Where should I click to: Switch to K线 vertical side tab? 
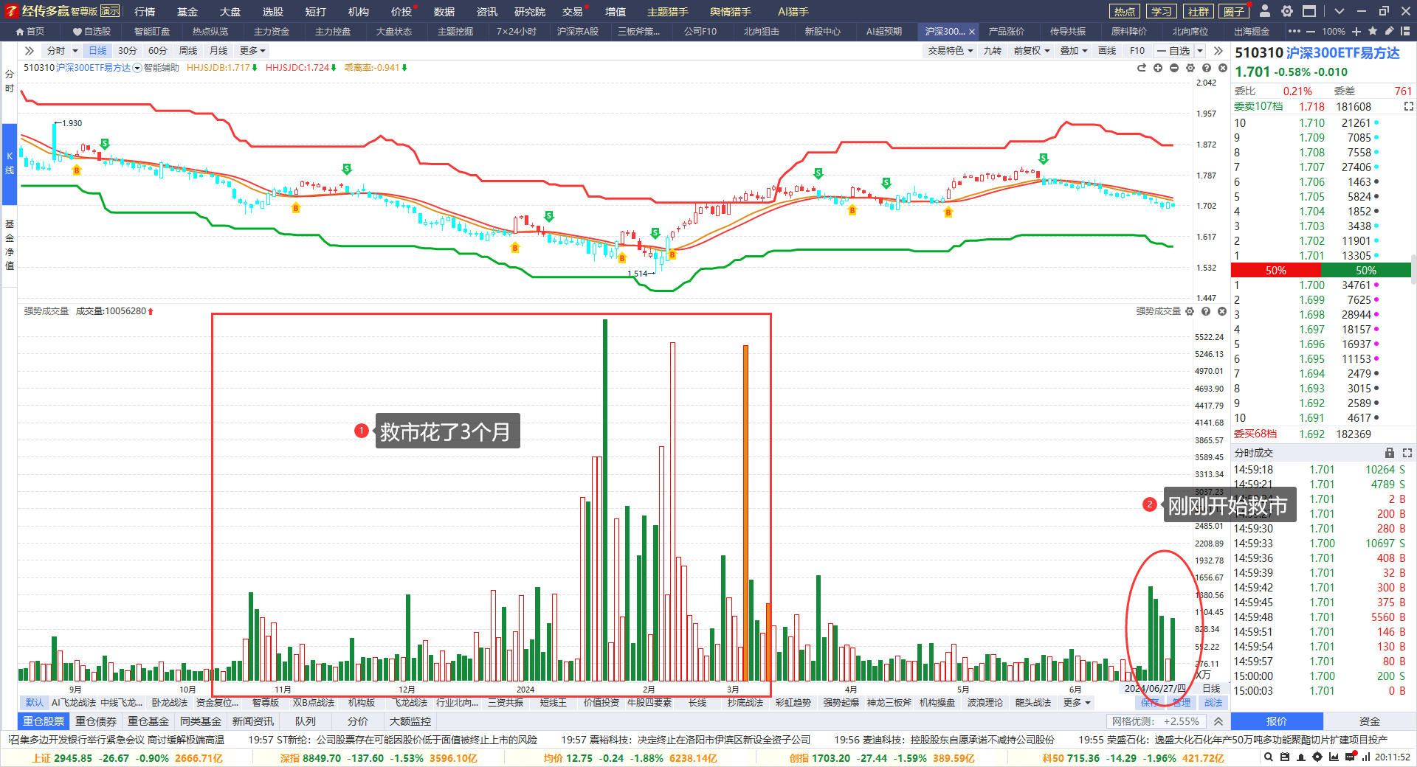coord(10,164)
